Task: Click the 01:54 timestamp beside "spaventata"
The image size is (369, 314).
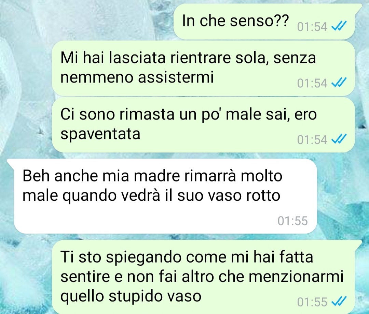Action: [x=312, y=140]
